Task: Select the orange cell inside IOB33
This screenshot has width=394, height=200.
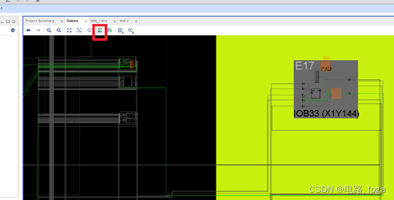Action: click(336, 93)
